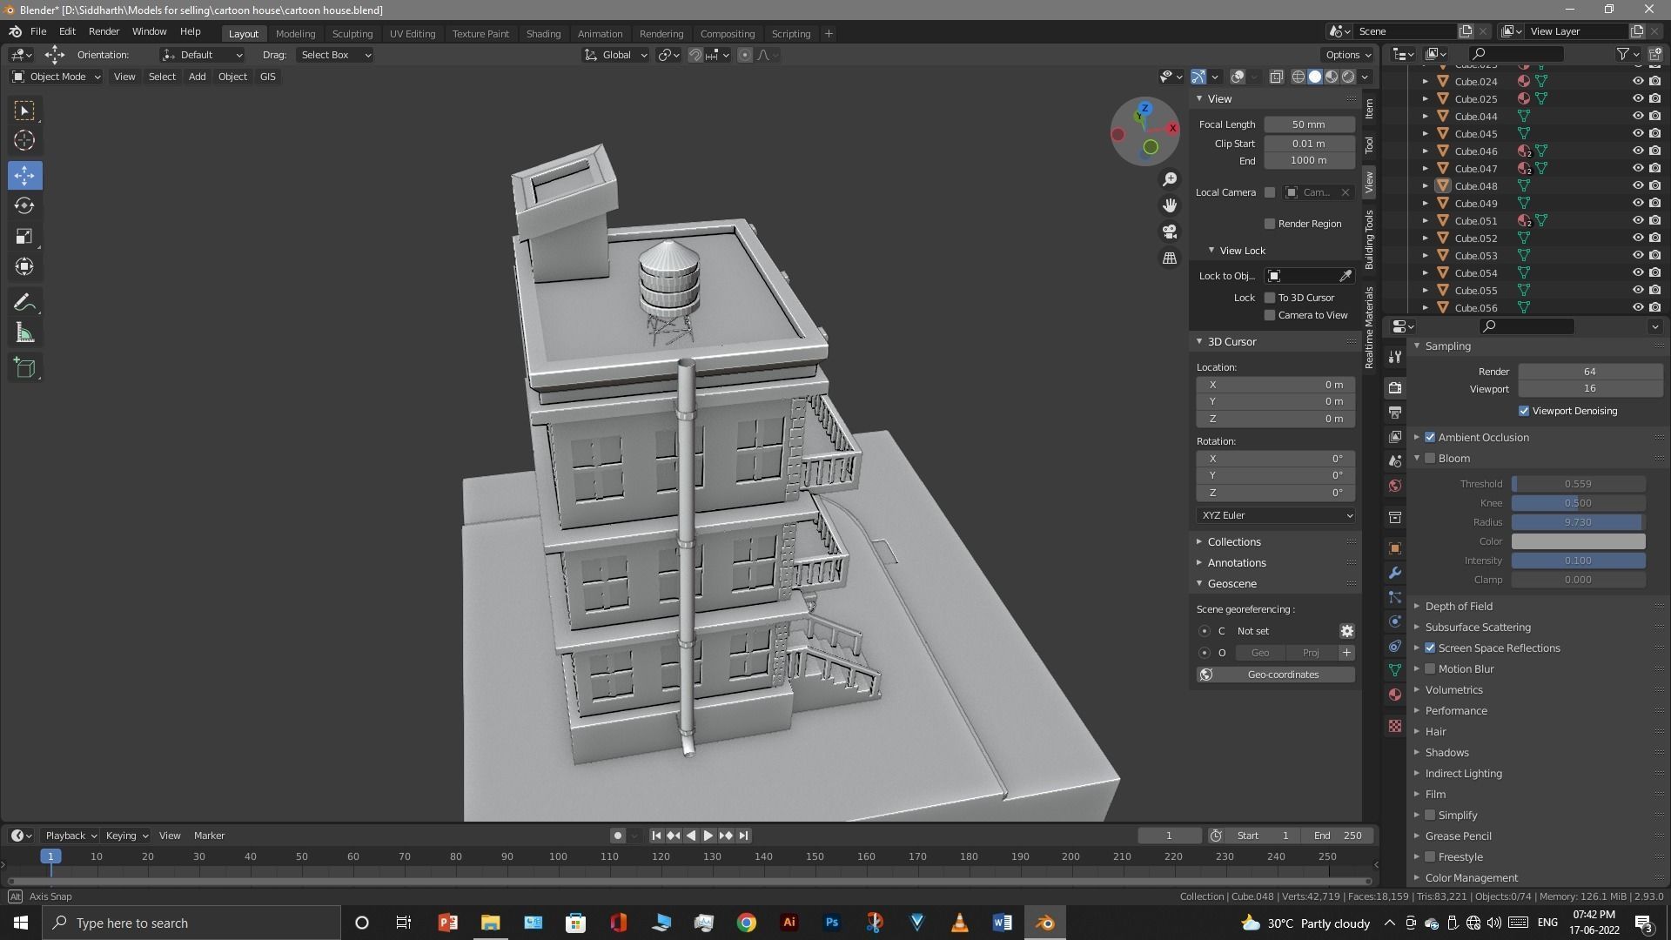Screen dimensions: 1671x940
Task: Toggle snapping magnet icon
Action: click(x=695, y=55)
